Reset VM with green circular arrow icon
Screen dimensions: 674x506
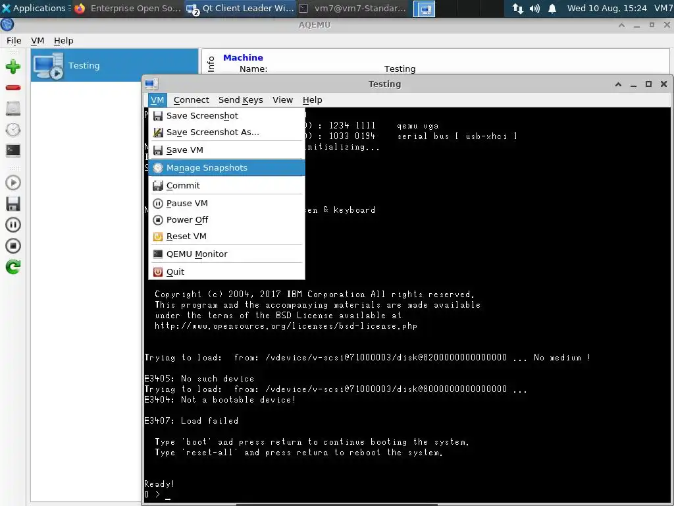click(13, 267)
